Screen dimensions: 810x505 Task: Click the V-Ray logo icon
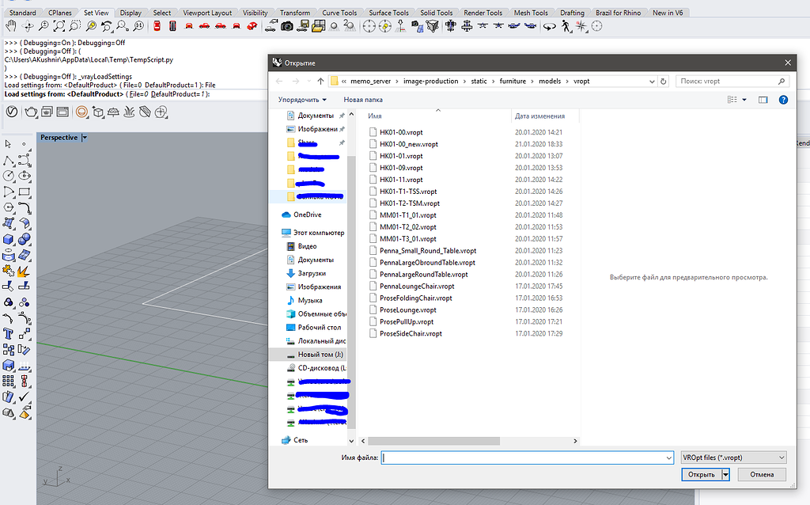tap(12, 112)
